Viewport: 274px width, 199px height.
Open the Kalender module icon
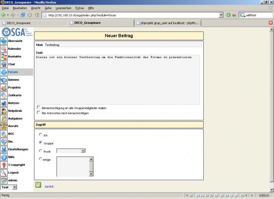tap(4, 49)
